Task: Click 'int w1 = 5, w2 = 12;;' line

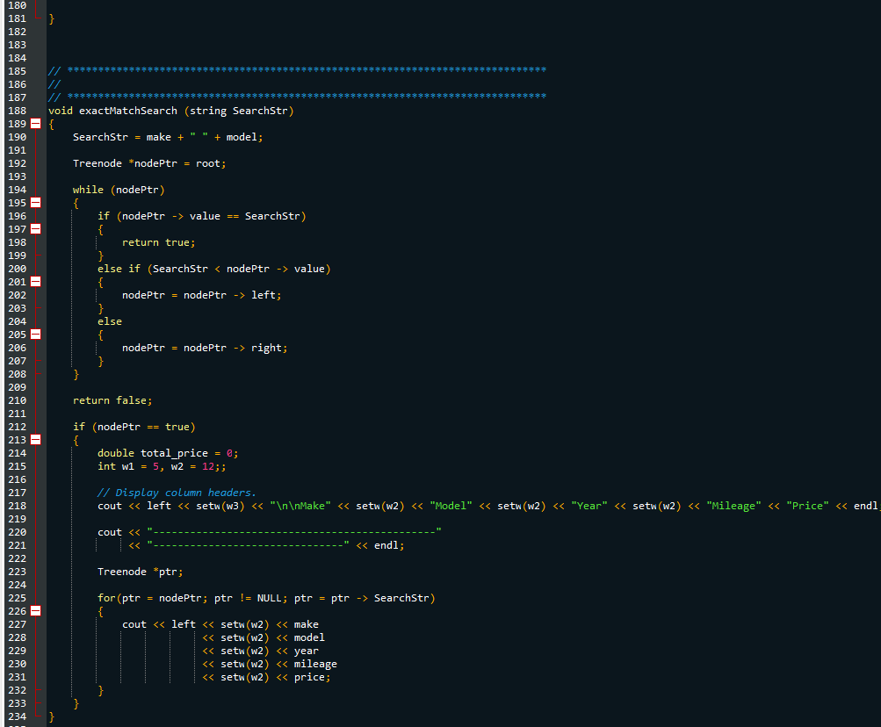Action: pyautogui.click(x=162, y=466)
